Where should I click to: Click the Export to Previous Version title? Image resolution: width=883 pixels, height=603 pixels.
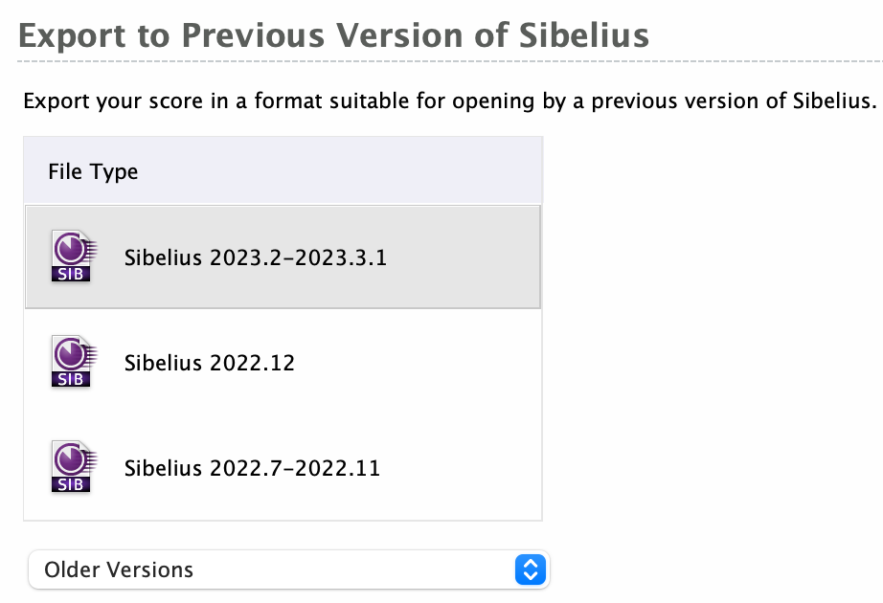(334, 34)
